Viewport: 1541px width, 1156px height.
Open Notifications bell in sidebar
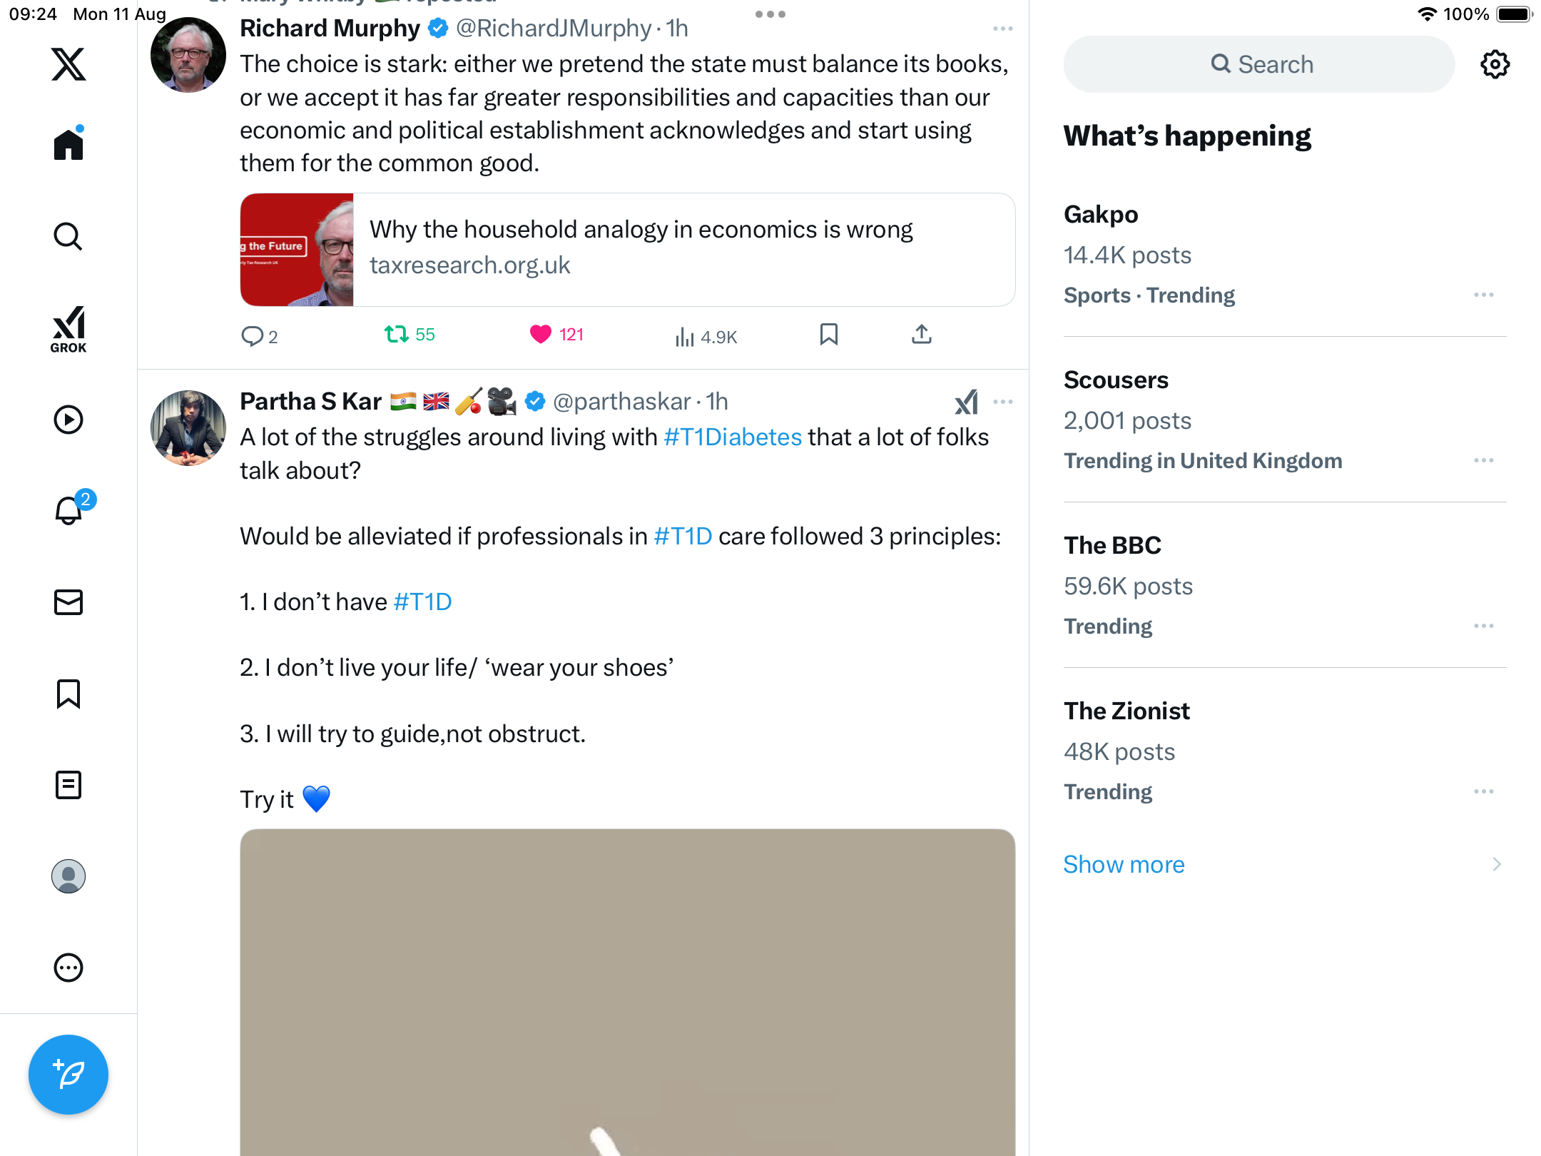[x=69, y=510]
